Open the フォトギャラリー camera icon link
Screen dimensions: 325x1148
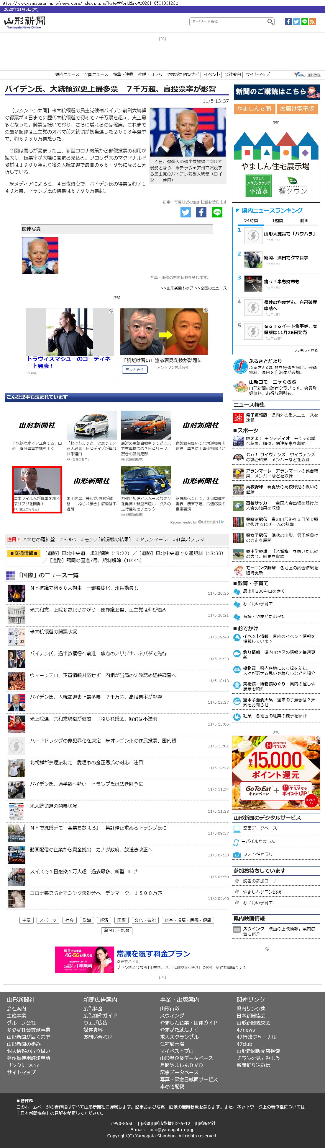(237, 854)
